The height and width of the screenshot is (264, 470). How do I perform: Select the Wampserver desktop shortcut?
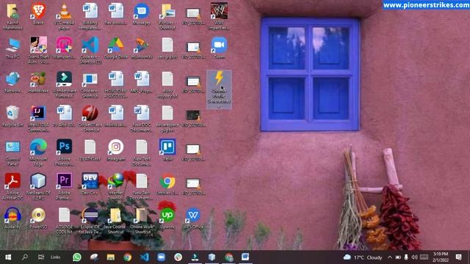(64, 48)
